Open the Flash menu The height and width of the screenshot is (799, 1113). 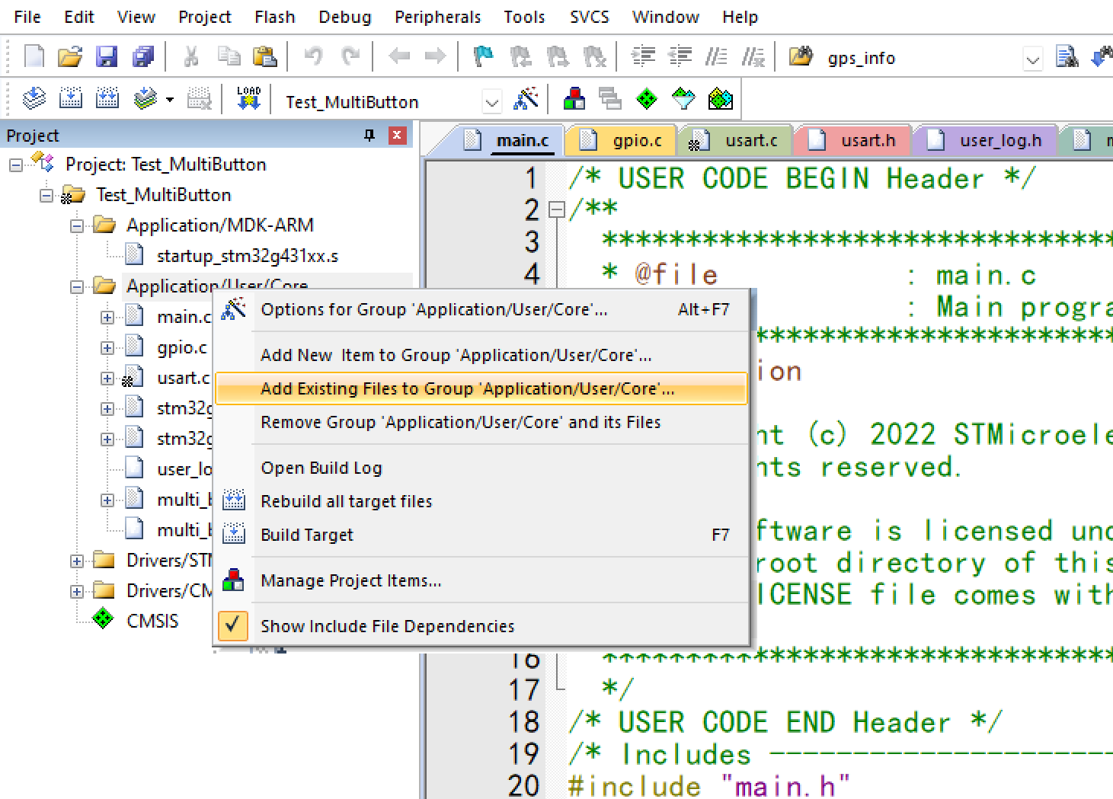tap(274, 17)
